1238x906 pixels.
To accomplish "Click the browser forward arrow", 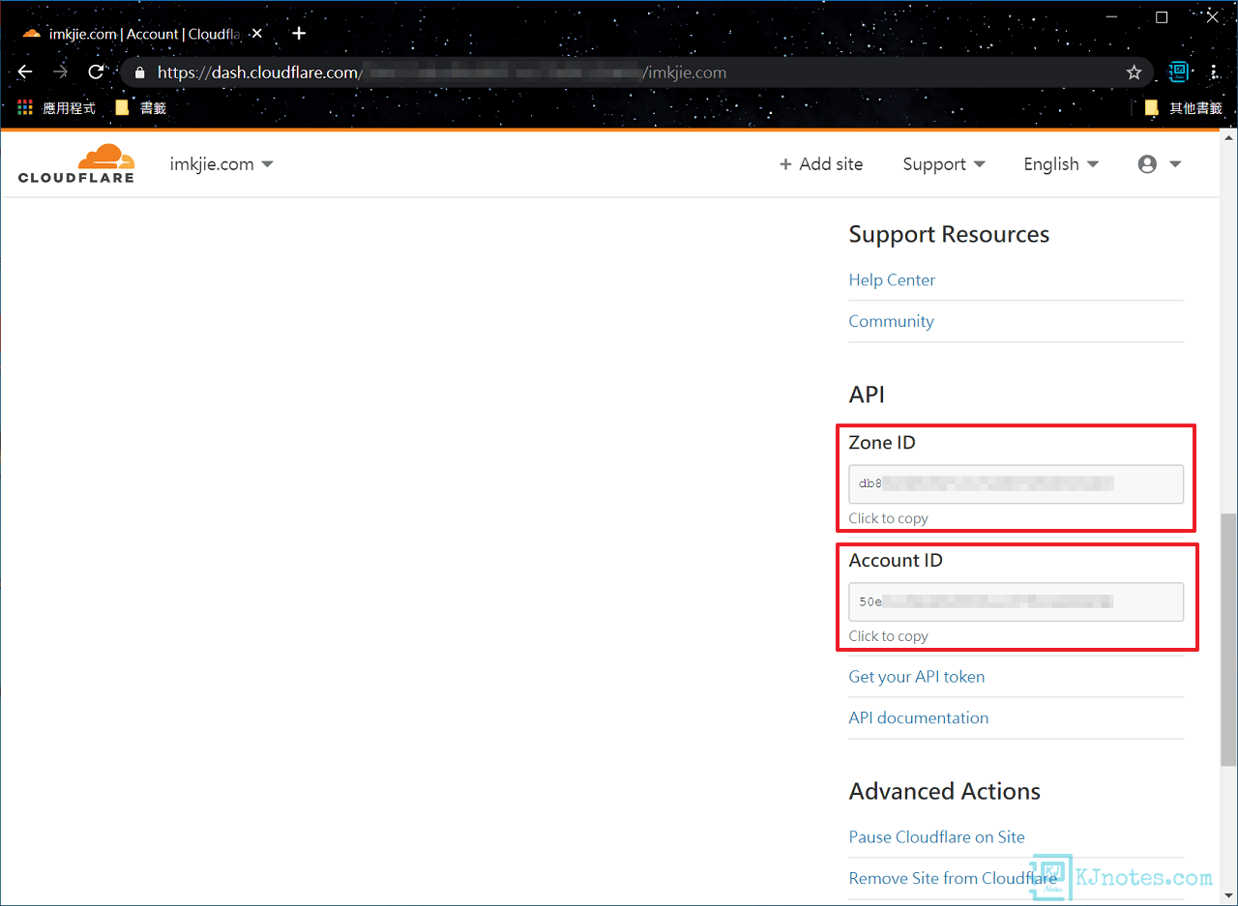I will click(60, 73).
